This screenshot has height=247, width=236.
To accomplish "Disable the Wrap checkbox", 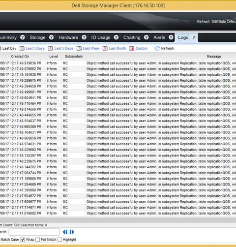I will (23, 240).
